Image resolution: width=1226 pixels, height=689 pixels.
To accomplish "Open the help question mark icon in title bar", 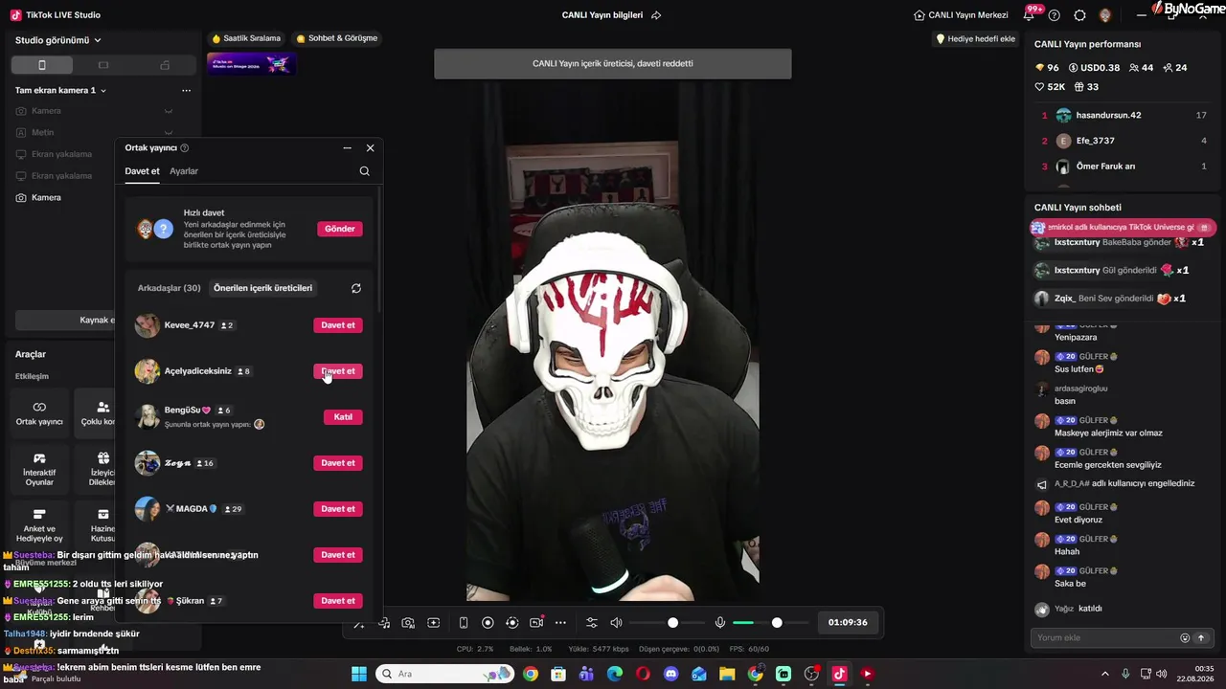I will [x=1055, y=15].
